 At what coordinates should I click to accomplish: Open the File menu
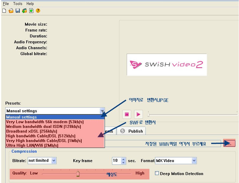pos(6,4)
